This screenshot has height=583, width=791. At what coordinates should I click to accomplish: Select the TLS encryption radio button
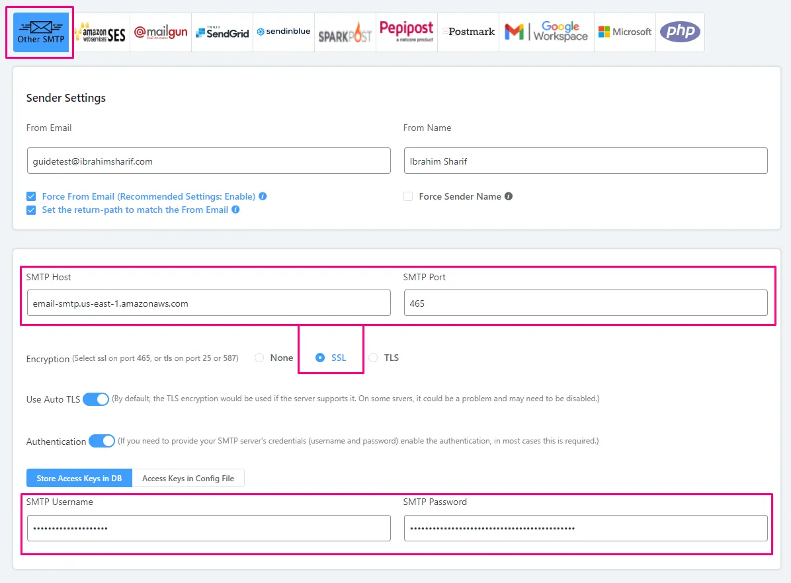373,358
